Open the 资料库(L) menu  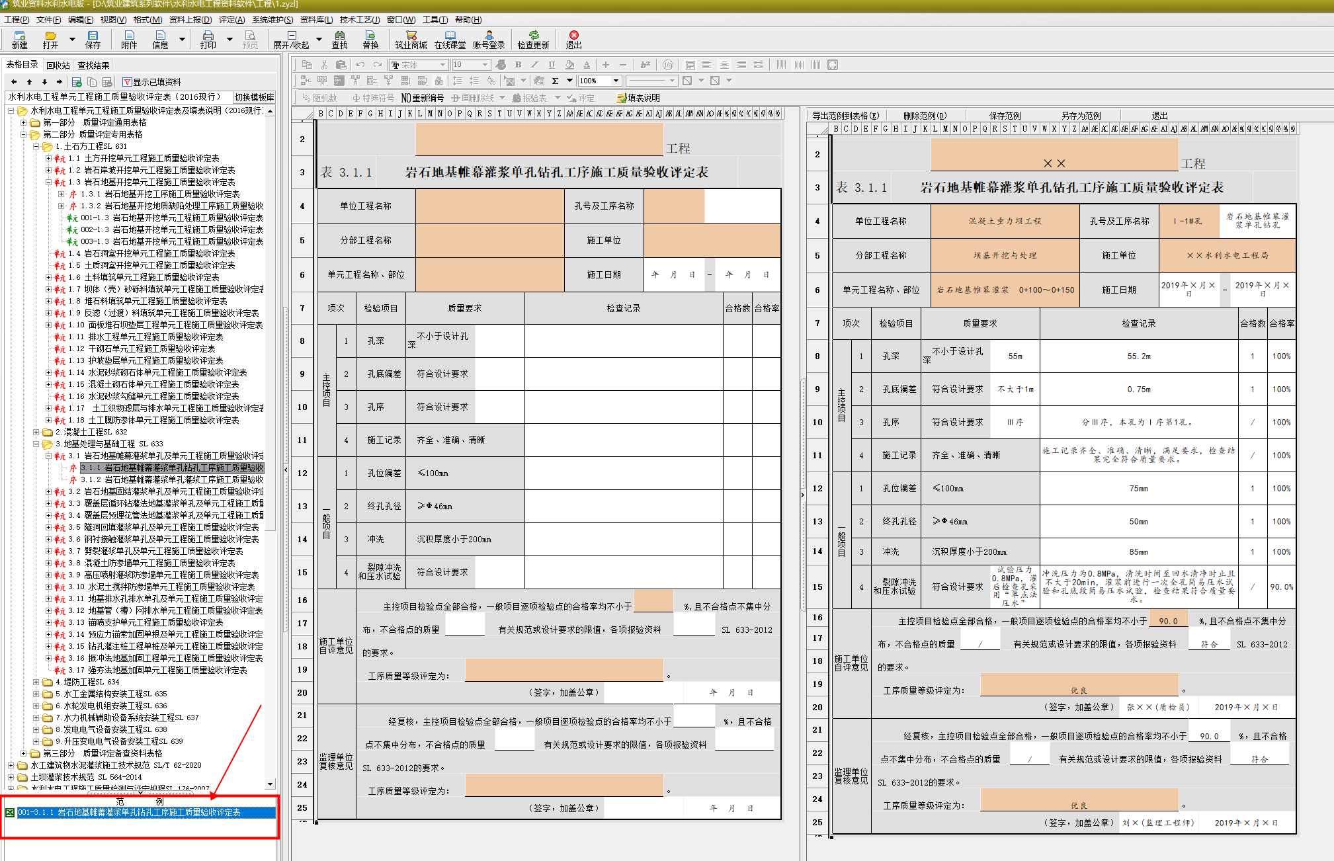click(x=317, y=20)
